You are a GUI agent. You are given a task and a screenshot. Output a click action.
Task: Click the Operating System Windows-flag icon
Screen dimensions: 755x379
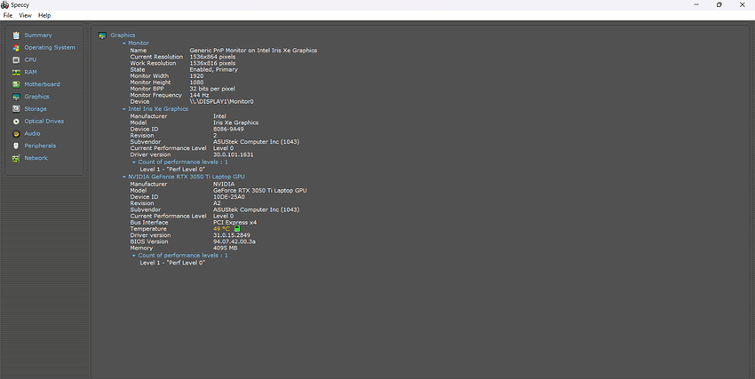click(15, 47)
